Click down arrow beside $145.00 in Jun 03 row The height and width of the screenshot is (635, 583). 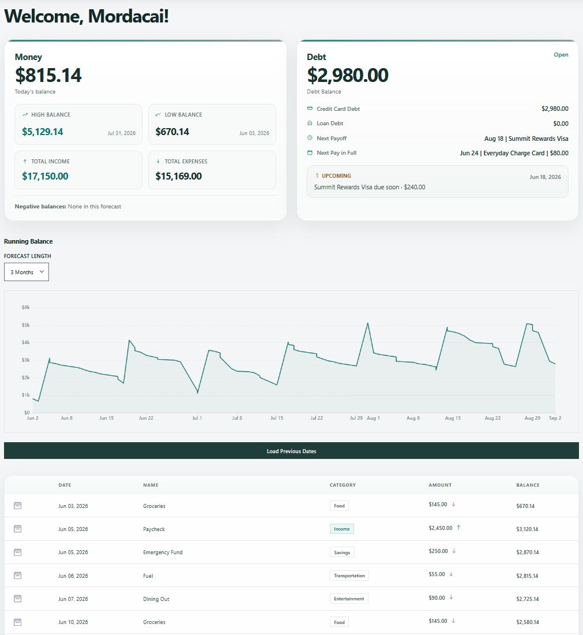453,504
